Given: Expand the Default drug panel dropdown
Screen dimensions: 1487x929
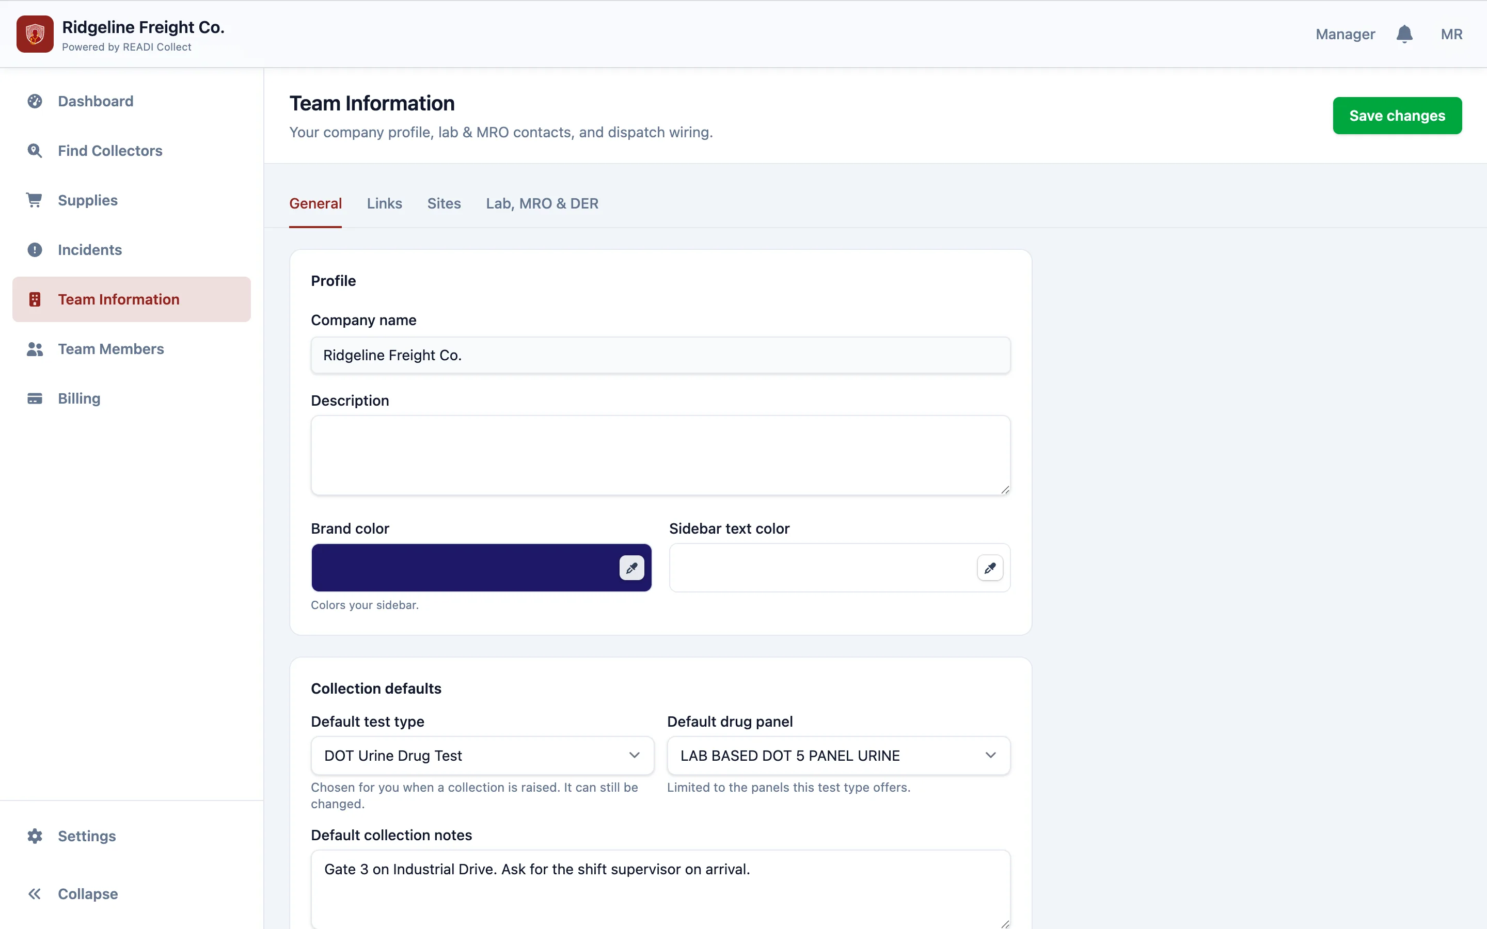Looking at the screenshot, I should 839,755.
